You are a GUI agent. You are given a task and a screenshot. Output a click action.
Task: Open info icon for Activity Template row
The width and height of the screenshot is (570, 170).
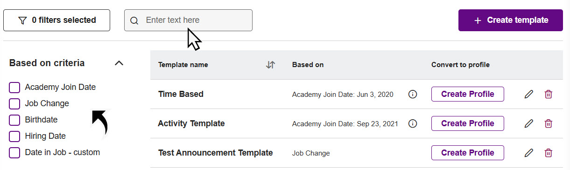click(x=412, y=123)
